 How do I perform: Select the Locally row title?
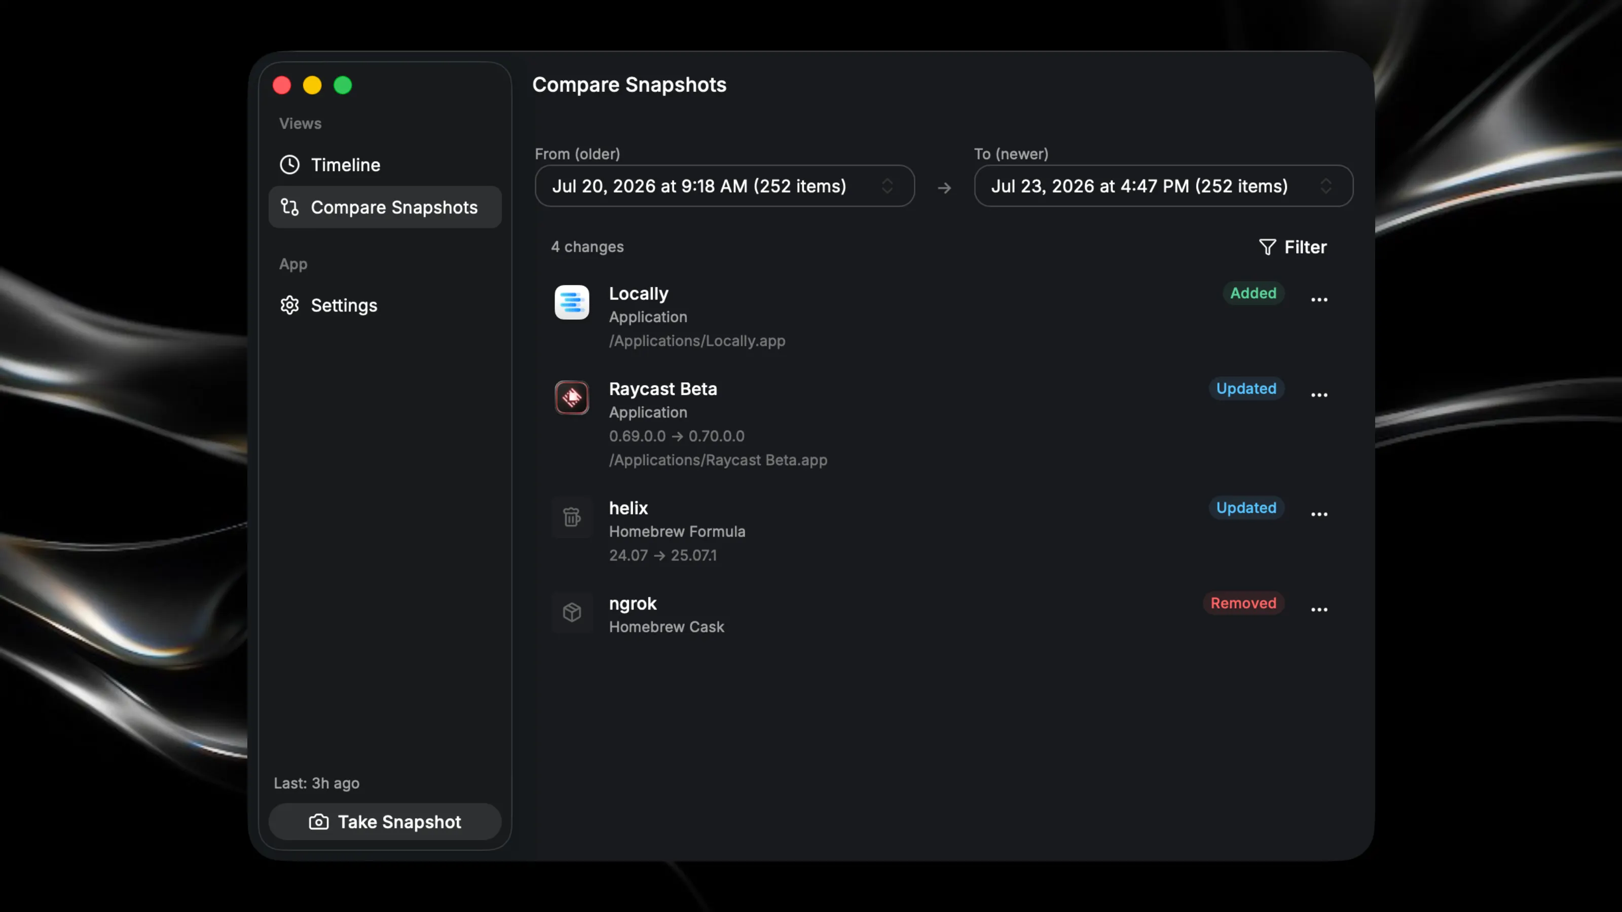tap(639, 294)
